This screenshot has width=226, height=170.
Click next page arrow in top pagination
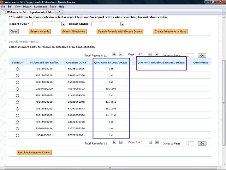click(x=150, y=54)
